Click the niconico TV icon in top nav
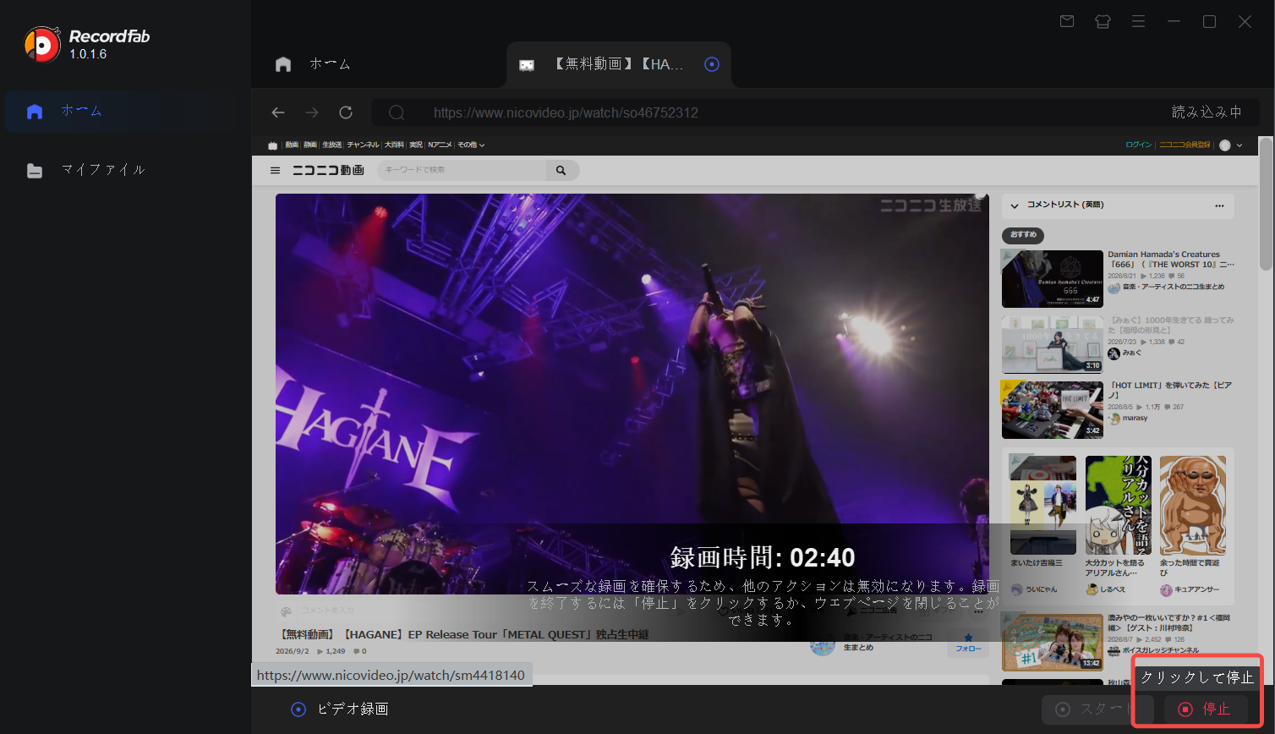The image size is (1275, 734). [x=273, y=145]
